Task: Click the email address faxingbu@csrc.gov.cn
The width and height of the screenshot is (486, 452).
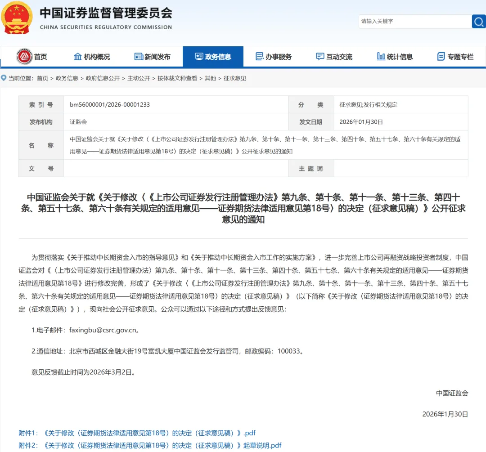Action: 103,330
